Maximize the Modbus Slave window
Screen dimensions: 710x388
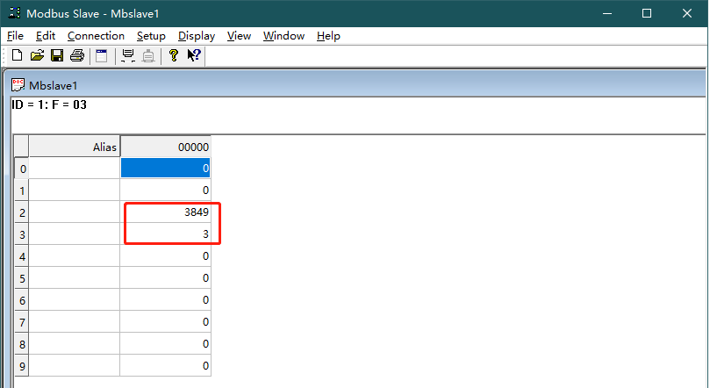coord(647,13)
